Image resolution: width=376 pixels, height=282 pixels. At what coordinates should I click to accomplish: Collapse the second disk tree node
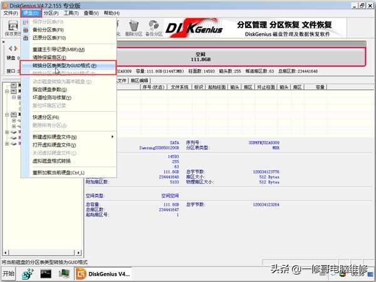(7, 91)
